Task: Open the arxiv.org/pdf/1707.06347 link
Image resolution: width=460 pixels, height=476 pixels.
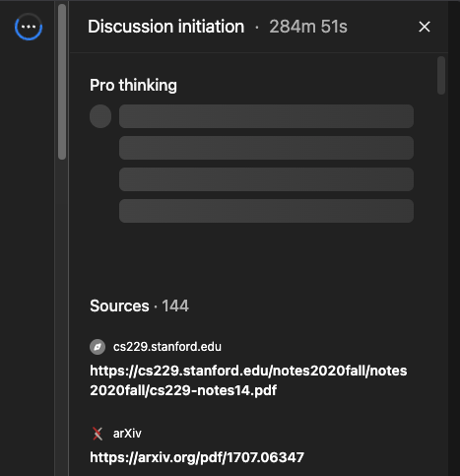Action: [197, 457]
